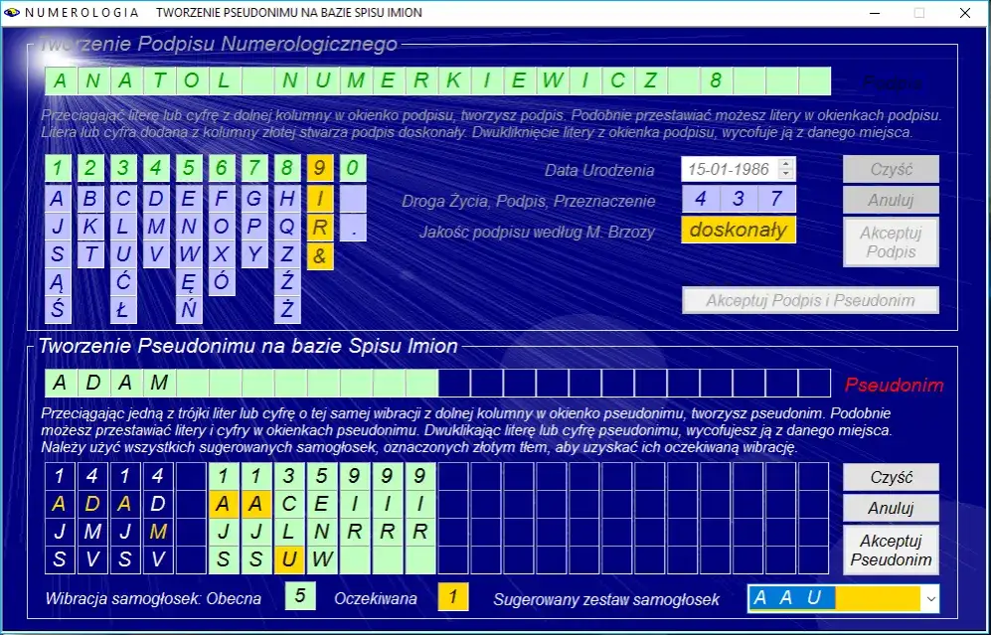Select the golden number 9 tile
The image size is (991, 635).
click(320, 169)
